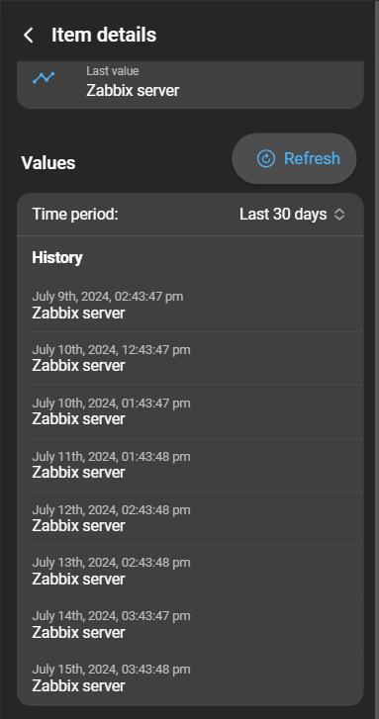Refresh the values list
Viewport: 379px width, 719px height.
(294, 158)
